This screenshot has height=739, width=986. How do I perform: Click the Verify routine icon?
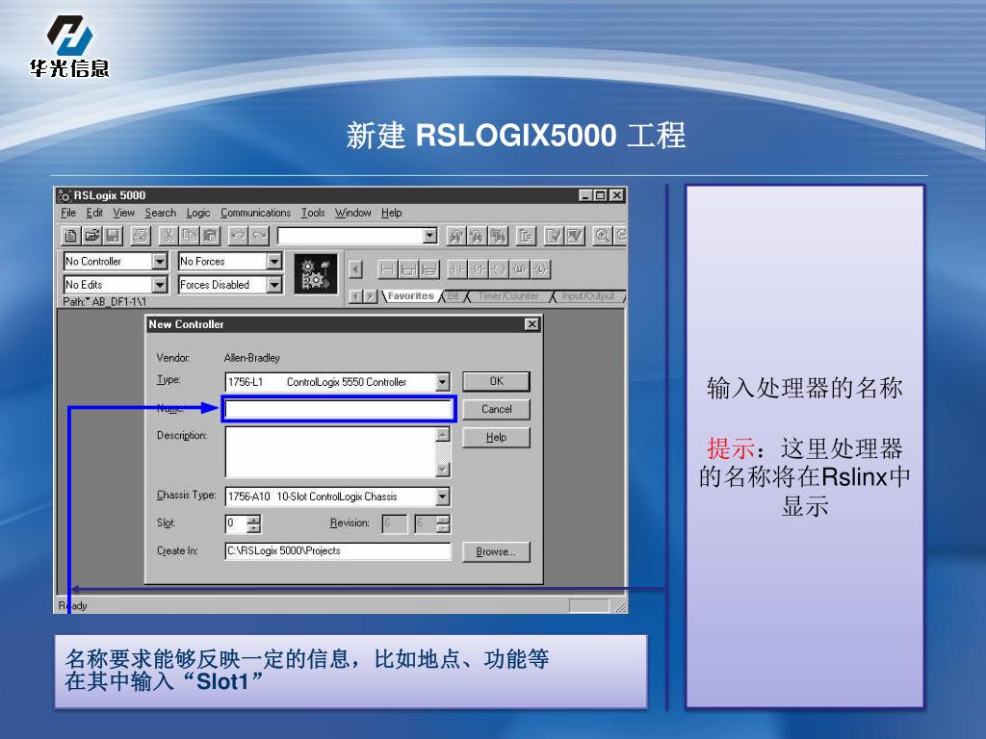click(x=554, y=236)
